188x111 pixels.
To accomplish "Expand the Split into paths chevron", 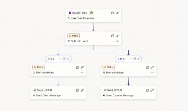I will click(x=118, y=41).
